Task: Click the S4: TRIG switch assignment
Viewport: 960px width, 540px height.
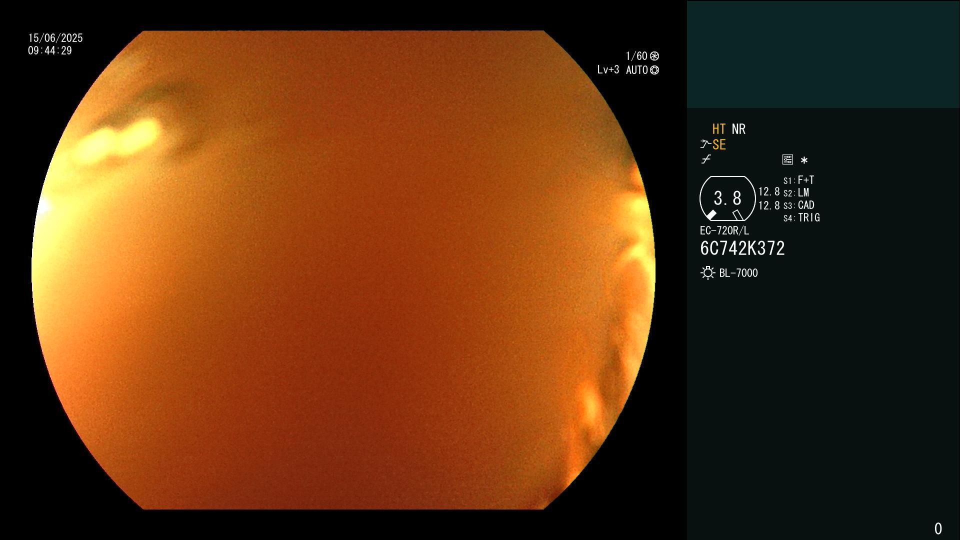Action: (x=801, y=217)
